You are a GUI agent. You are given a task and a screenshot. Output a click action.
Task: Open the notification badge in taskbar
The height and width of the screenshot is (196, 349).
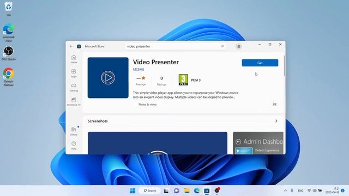point(343,191)
